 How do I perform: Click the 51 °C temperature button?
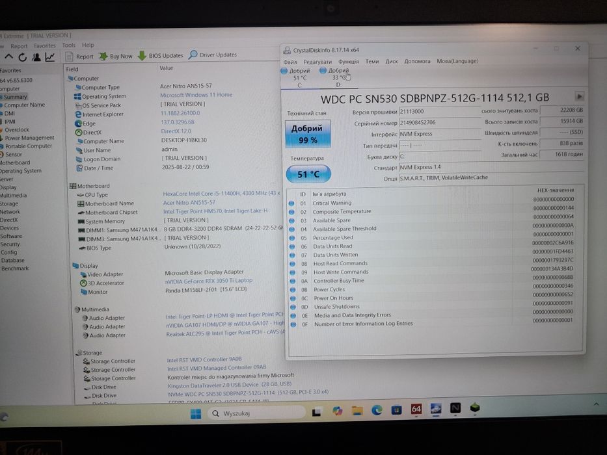[x=308, y=174]
